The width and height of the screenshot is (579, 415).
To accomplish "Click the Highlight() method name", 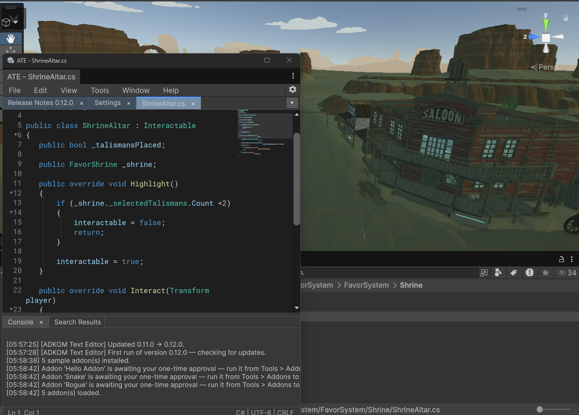I will (150, 184).
